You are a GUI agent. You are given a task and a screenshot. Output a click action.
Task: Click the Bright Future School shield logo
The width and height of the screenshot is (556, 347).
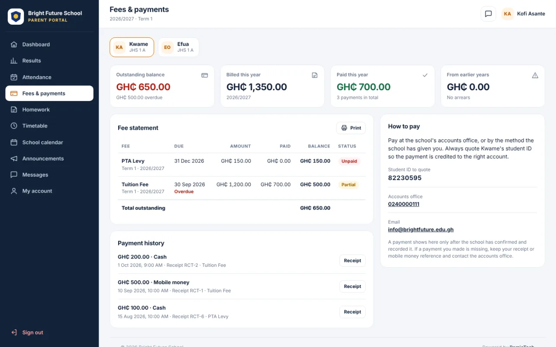click(16, 16)
